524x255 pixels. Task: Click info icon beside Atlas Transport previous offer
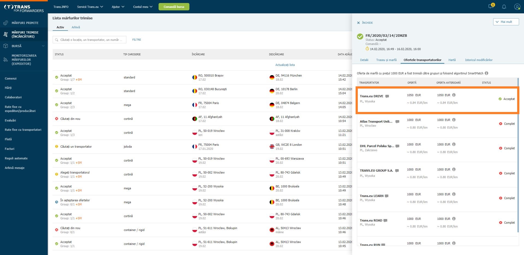(x=454, y=120)
